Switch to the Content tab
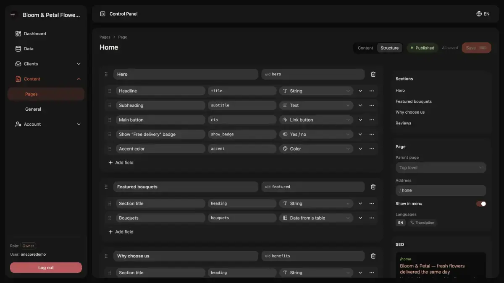504x283 pixels. point(365,48)
